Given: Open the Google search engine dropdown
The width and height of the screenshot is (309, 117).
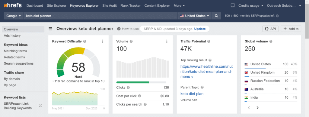Looking at the screenshot, I should [x=14, y=16].
